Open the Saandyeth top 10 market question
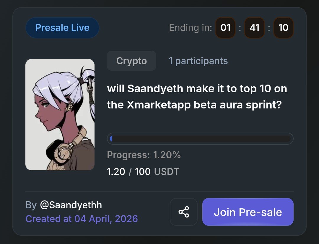319x244 pixels. 197,97
